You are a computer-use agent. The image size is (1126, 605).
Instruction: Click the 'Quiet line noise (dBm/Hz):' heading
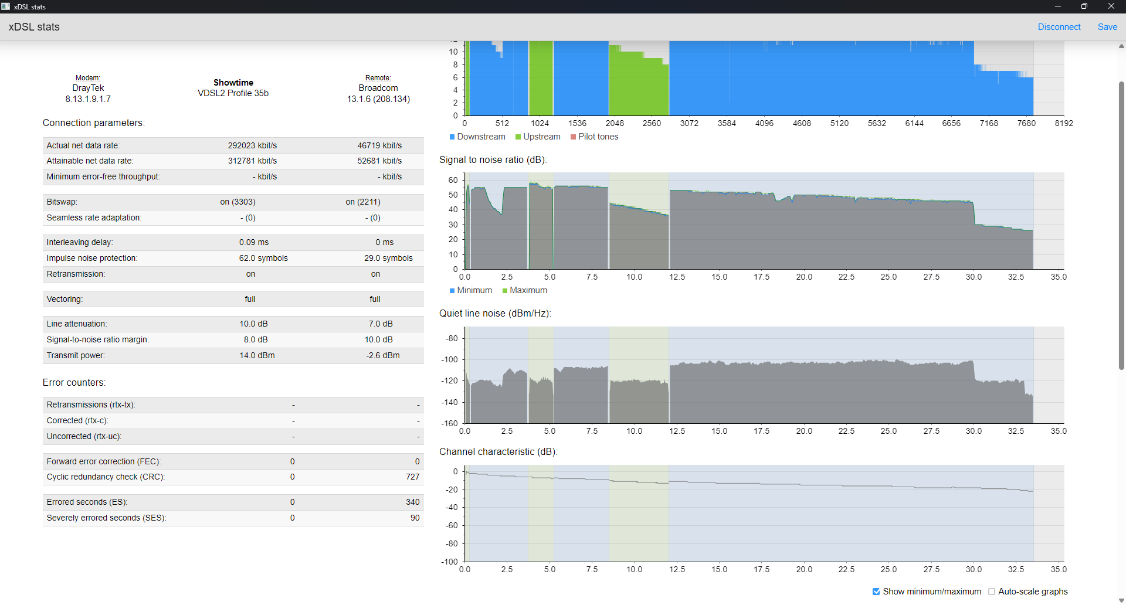click(x=495, y=313)
